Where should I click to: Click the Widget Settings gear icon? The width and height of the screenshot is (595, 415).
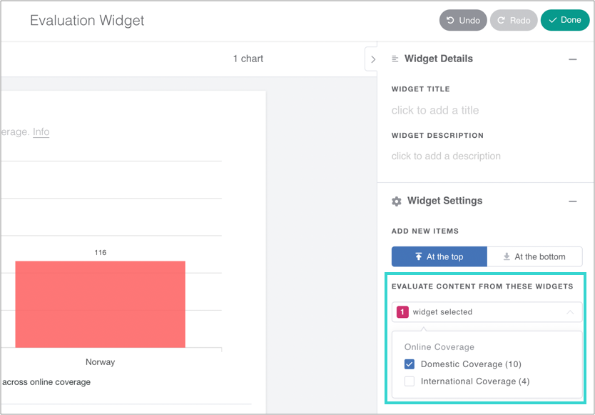(397, 201)
